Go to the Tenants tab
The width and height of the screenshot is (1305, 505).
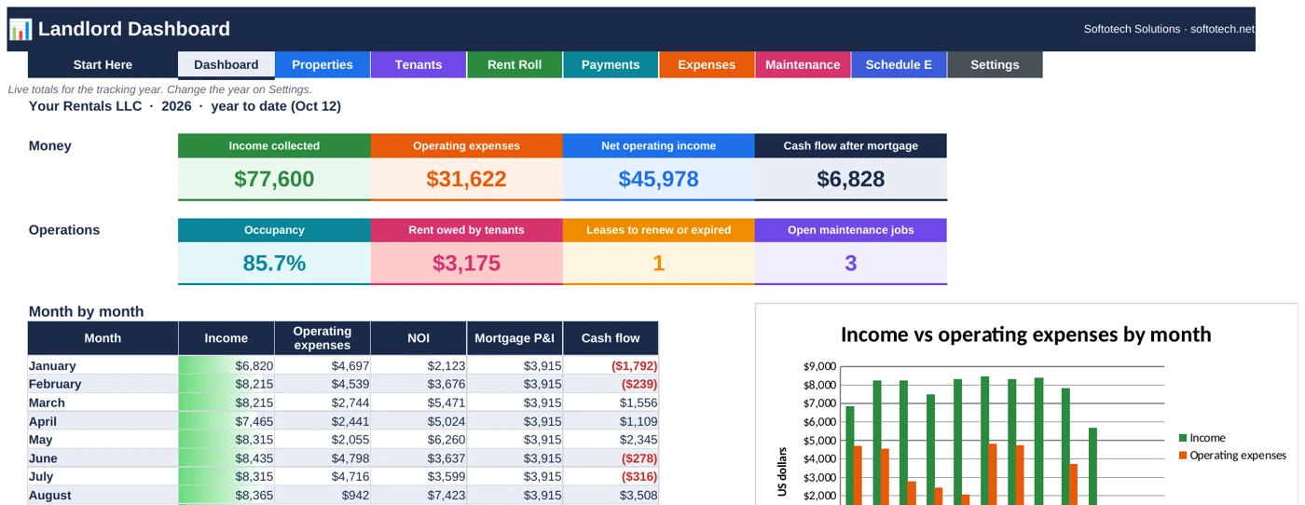(x=419, y=64)
